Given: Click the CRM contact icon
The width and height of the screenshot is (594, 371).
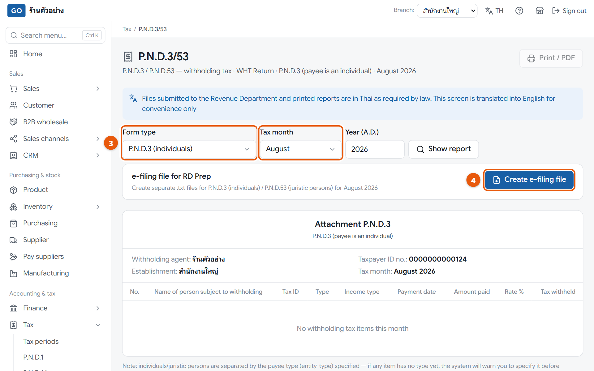Looking at the screenshot, I should pos(13,156).
